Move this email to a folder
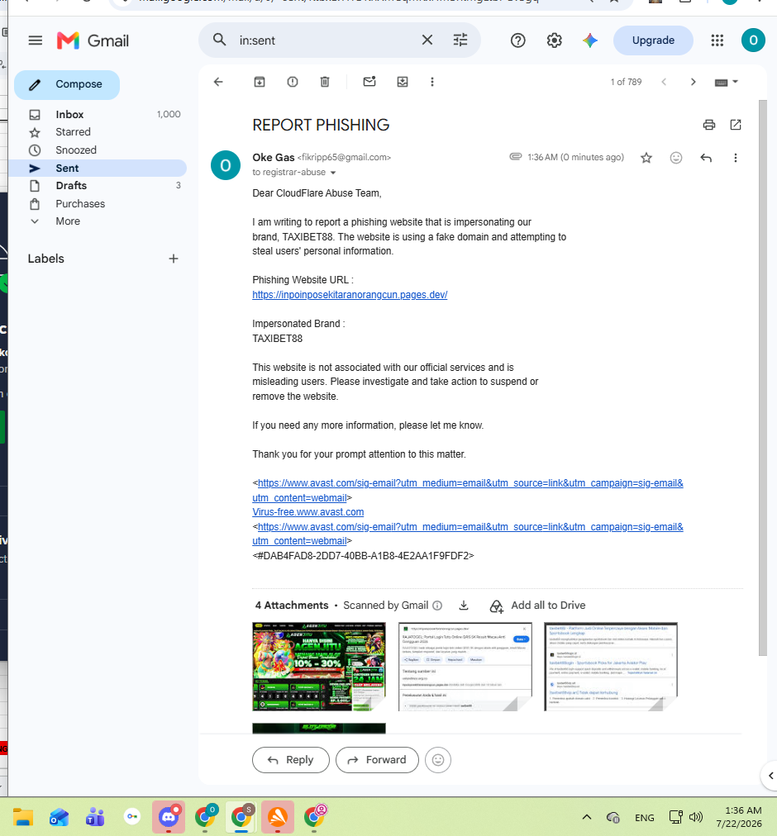 403,82
